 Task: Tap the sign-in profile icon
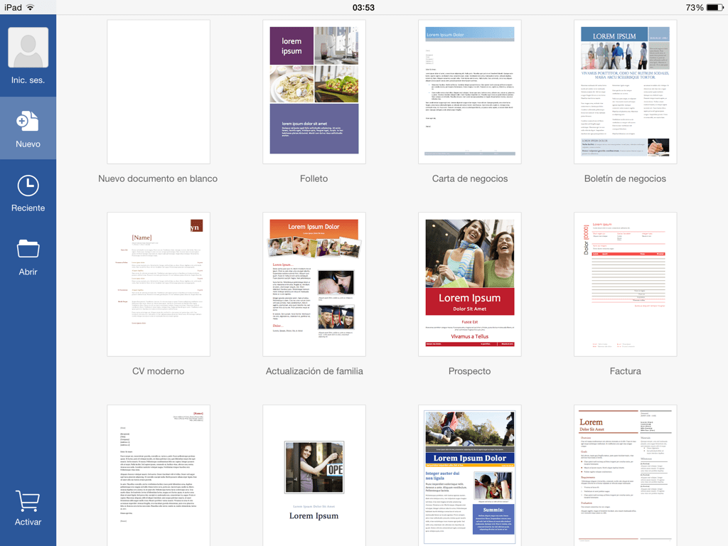tap(28, 46)
